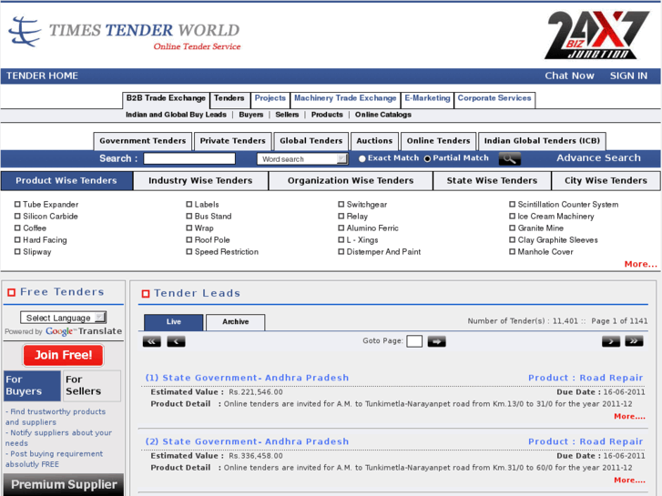The height and width of the screenshot is (496, 662).
Task: Select Product Wise Tenders tab
Action: 66,181
